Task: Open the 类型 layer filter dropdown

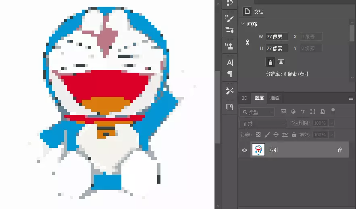Action: point(257,112)
